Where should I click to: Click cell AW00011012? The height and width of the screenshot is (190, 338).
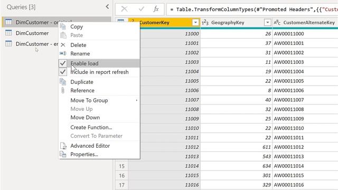coord(289,147)
